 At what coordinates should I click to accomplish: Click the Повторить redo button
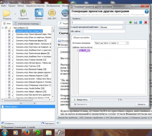[x=48, y=124]
